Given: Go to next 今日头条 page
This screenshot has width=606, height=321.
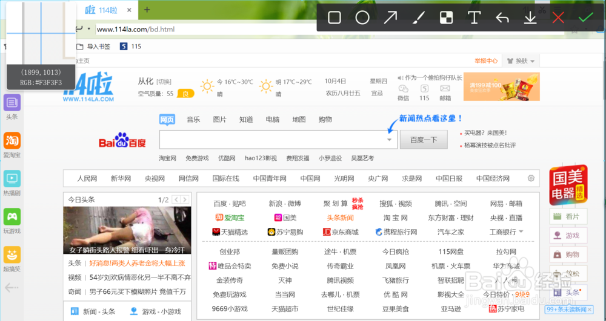Looking at the screenshot, I should (x=185, y=199).
